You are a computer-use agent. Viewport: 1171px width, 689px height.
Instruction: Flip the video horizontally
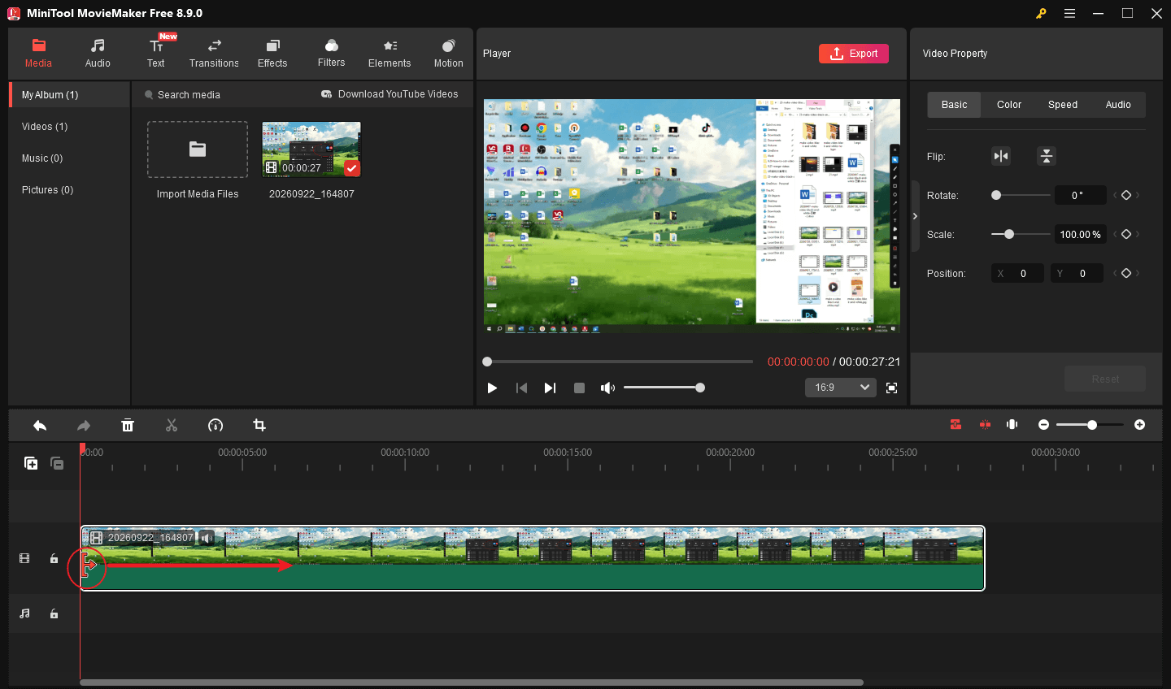(x=1001, y=156)
